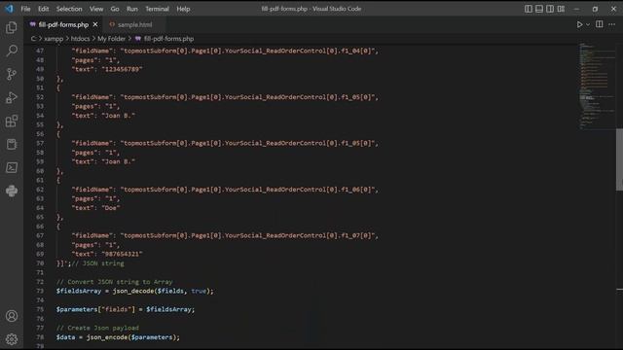Viewport: 623px width, 350px height.
Task: Open the Accounts menu
Action: (12, 316)
